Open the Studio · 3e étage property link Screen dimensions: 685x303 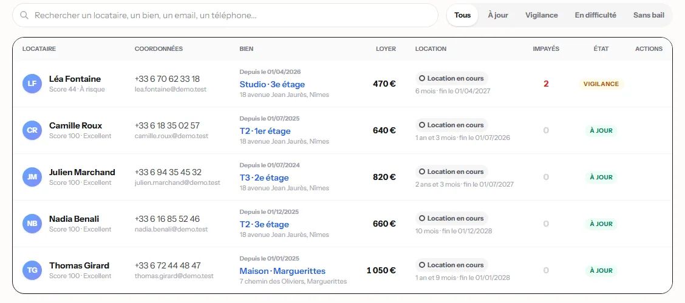click(x=272, y=84)
